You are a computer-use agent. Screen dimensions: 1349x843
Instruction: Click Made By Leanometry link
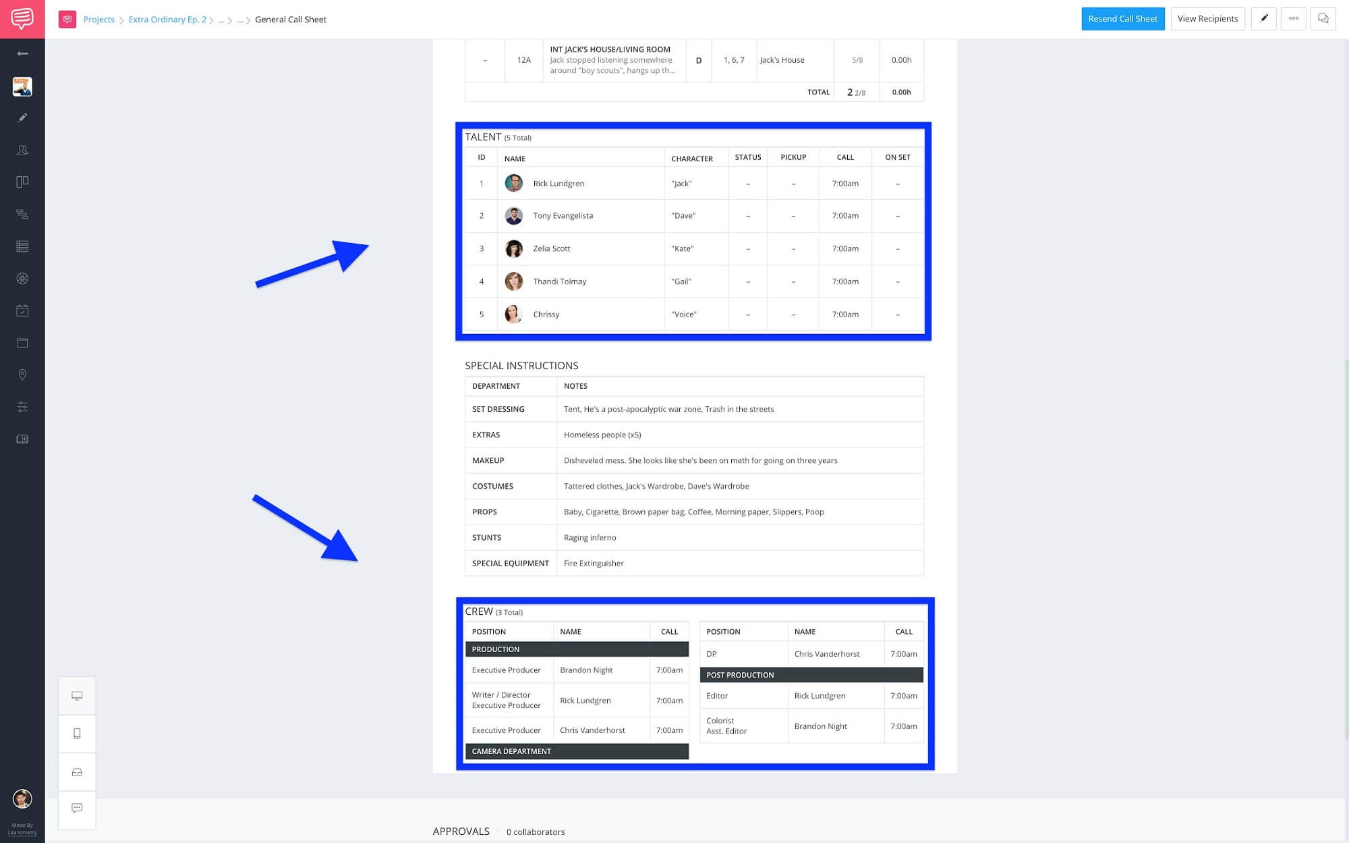pos(22,829)
